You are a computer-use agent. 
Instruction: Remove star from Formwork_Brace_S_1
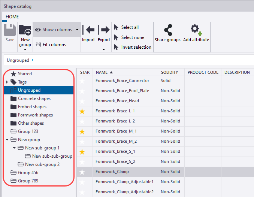82,152
